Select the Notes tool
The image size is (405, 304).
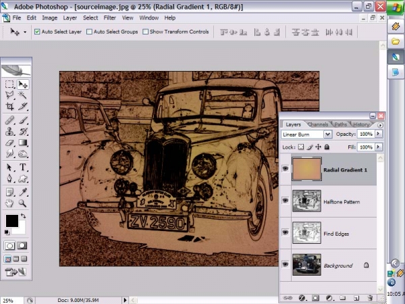(9, 192)
